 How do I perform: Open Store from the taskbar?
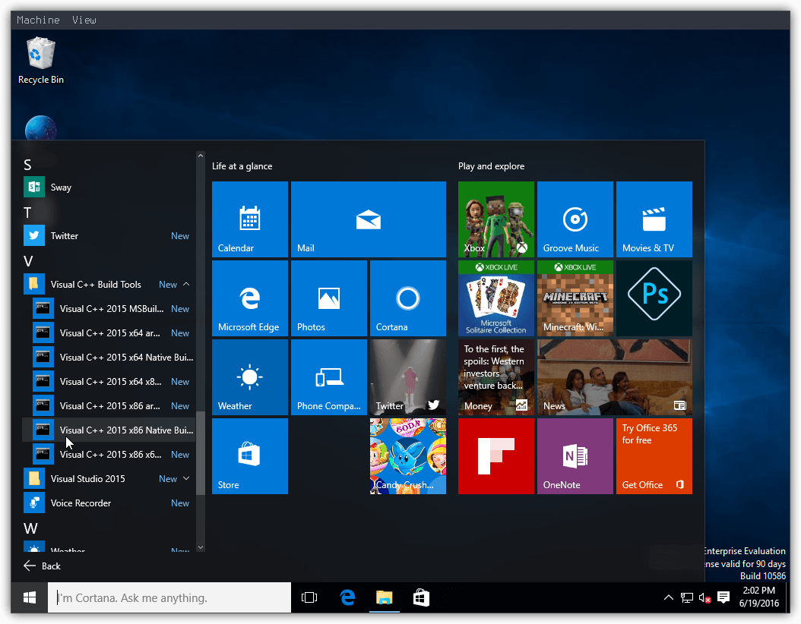421,597
